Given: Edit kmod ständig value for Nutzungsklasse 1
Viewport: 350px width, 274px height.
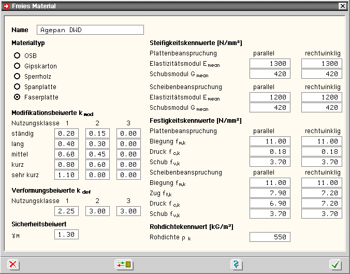Looking at the screenshot, I should [x=66, y=134].
